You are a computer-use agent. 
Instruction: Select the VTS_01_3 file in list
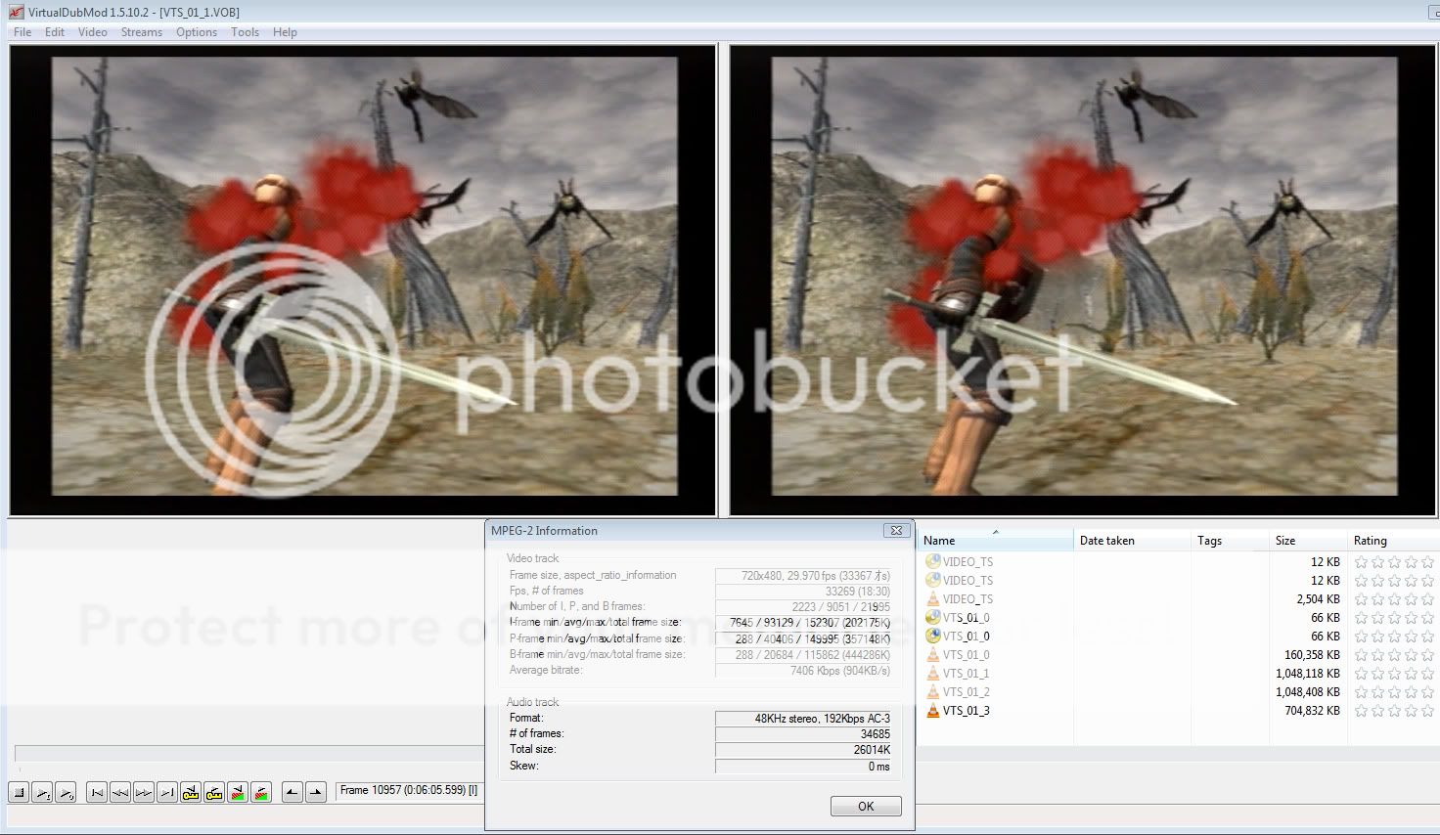(x=966, y=711)
